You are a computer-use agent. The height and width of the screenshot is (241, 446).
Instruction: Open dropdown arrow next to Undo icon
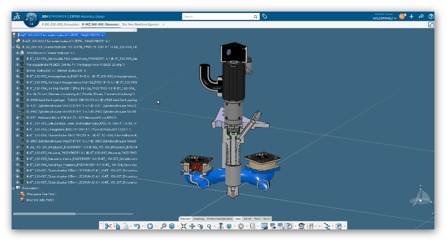coord(143,226)
